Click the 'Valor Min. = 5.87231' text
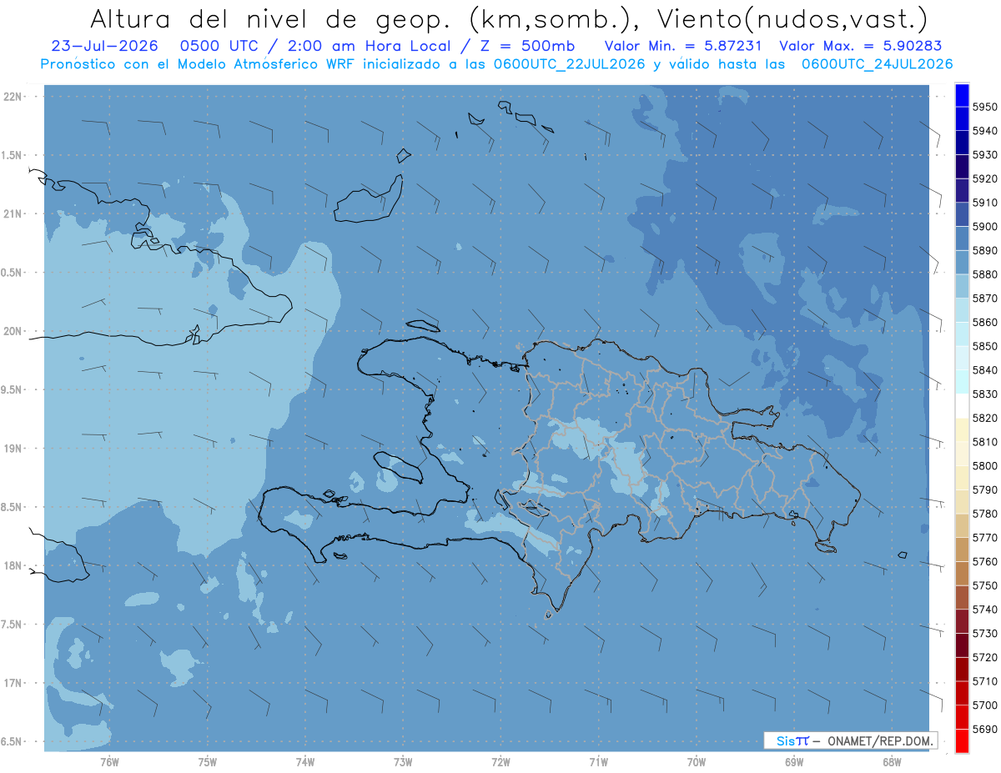Viewport: 1001px width, 773px height. point(684,46)
